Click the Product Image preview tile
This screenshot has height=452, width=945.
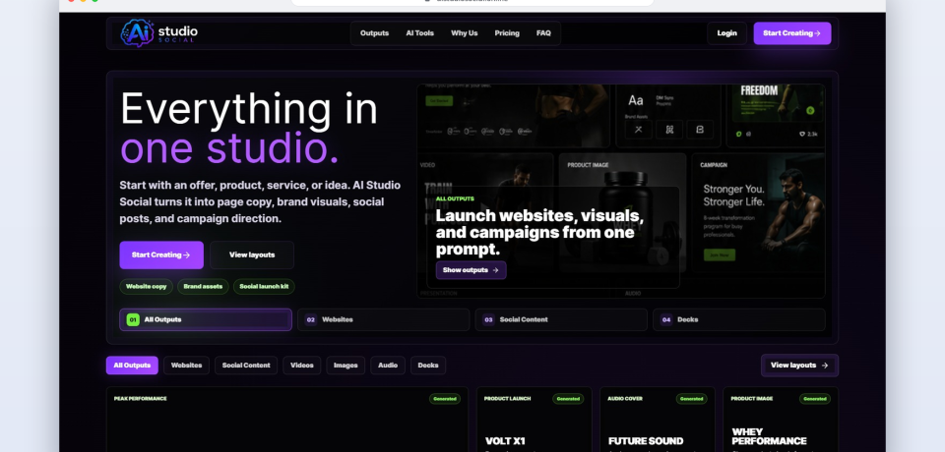click(x=622, y=212)
